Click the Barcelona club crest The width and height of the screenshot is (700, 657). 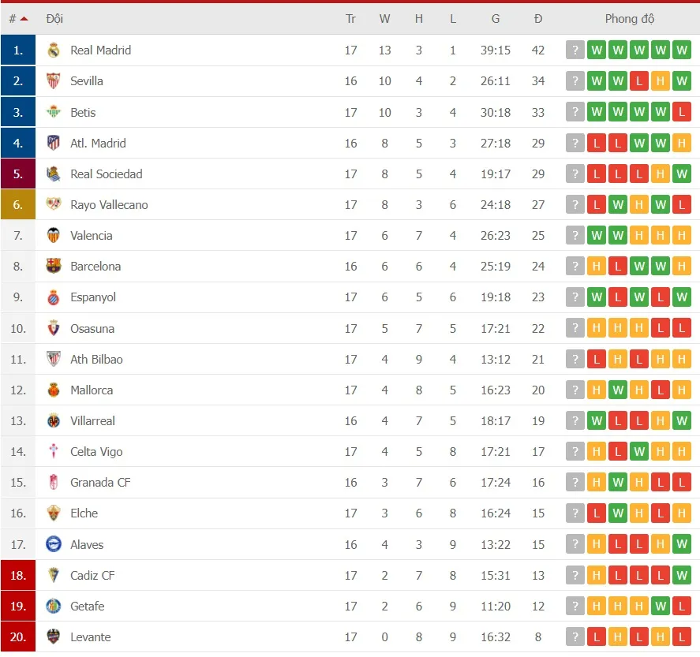54,267
